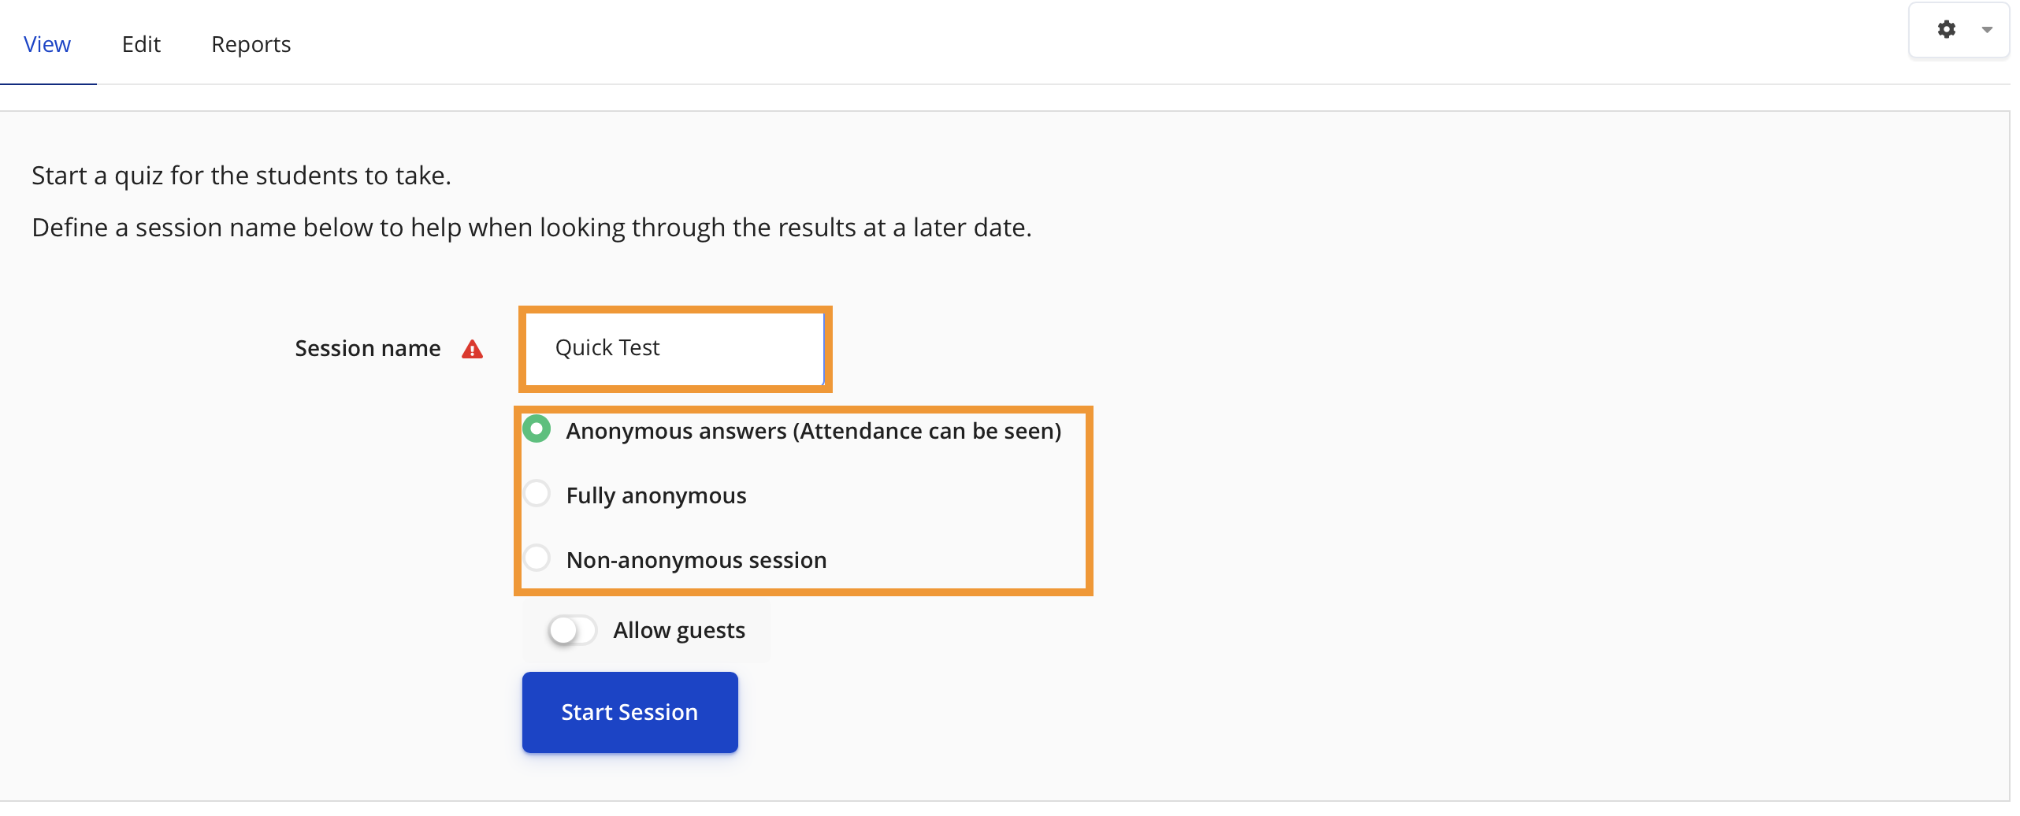Enable the Allow guests toggle
This screenshot has width=2020, height=816.
click(x=572, y=630)
